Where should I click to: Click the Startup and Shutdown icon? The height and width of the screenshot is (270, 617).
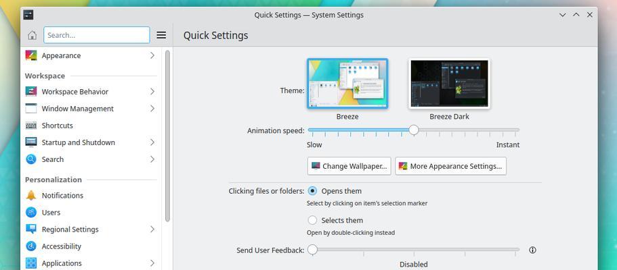[x=31, y=142]
